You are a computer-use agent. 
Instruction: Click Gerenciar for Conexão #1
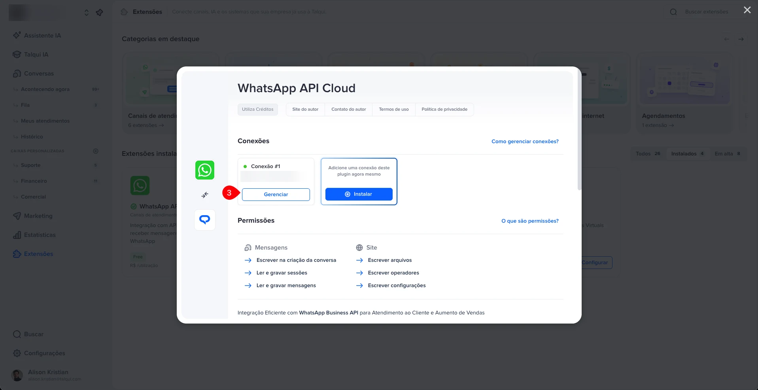[276, 195]
